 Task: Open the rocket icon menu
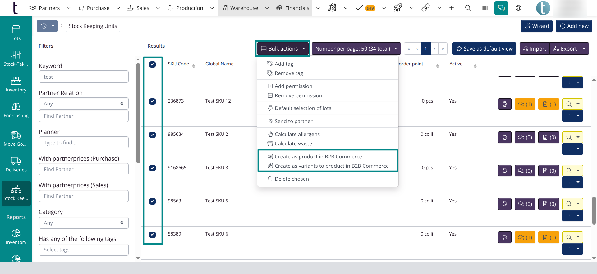pos(398,8)
